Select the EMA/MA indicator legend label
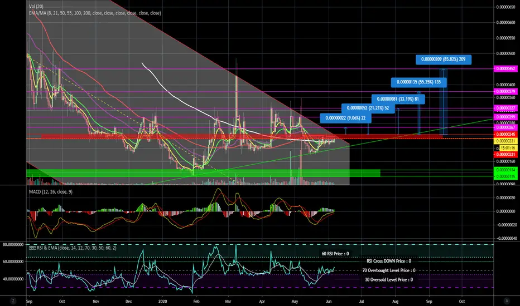Screen dimensions: 520x306 pyautogui.click(x=95, y=13)
